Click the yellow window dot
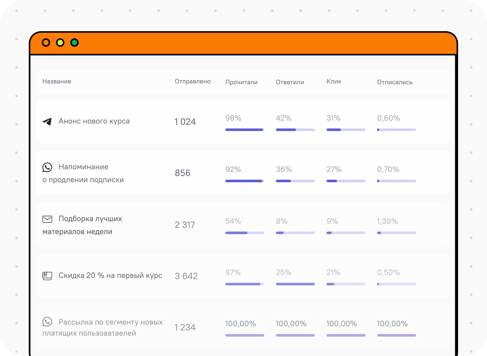The image size is (487, 356). [x=60, y=43]
